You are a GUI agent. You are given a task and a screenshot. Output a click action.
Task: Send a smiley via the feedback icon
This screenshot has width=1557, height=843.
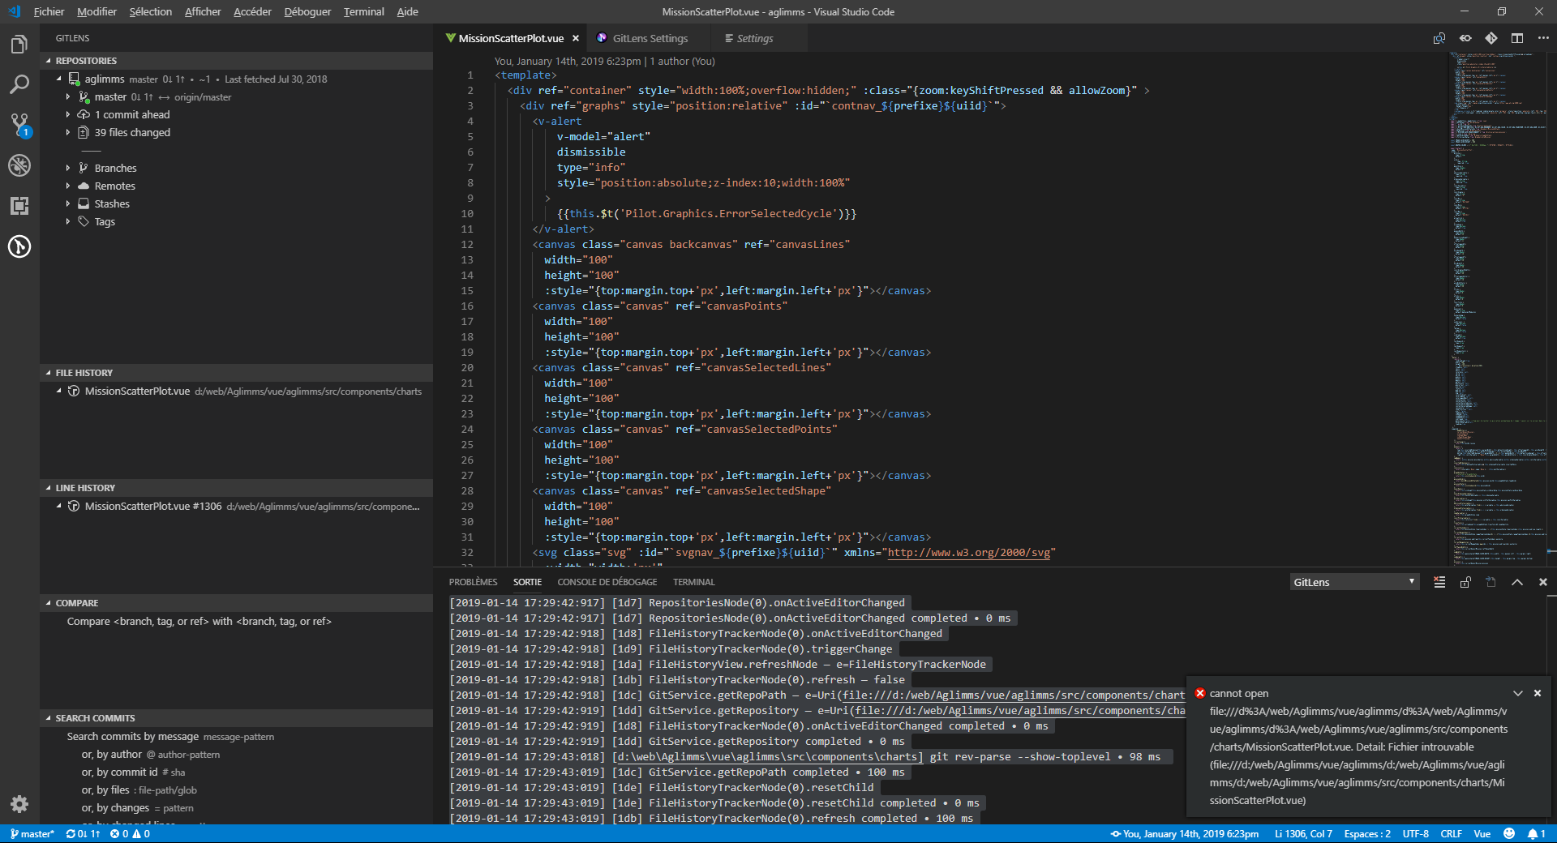pyautogui.click(x=1509, y=834)
